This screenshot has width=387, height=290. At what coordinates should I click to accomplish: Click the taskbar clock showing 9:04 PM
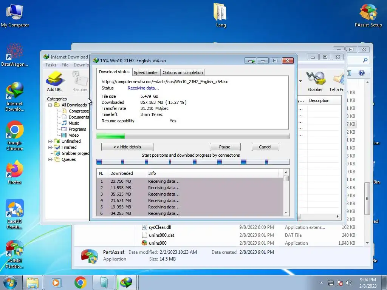(x=368, y=283)
